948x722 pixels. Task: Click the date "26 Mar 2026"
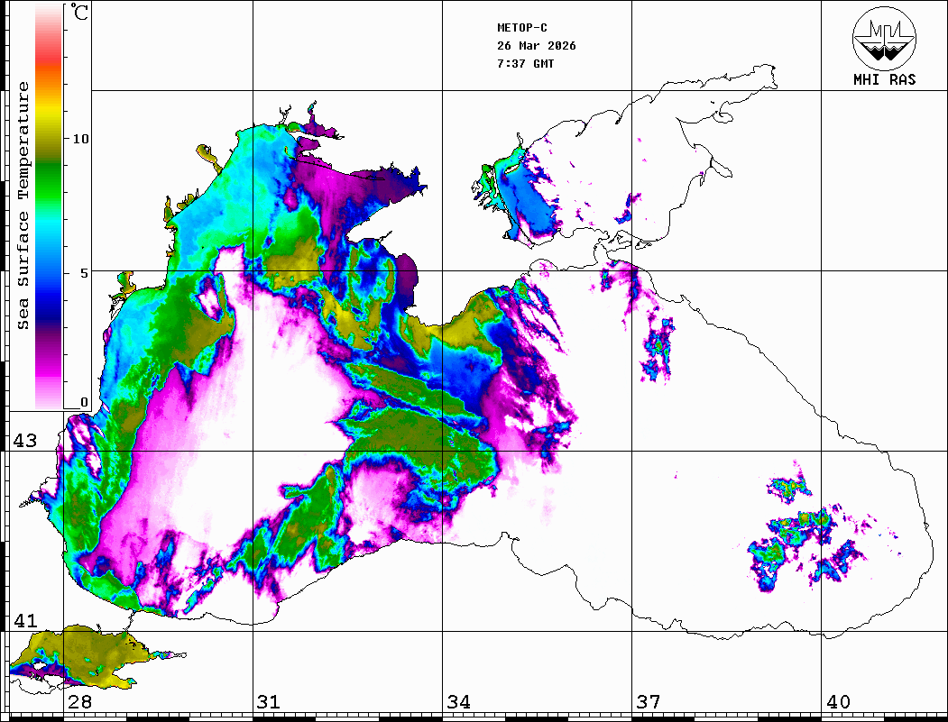pyautogui.click(x=536, y=46)
